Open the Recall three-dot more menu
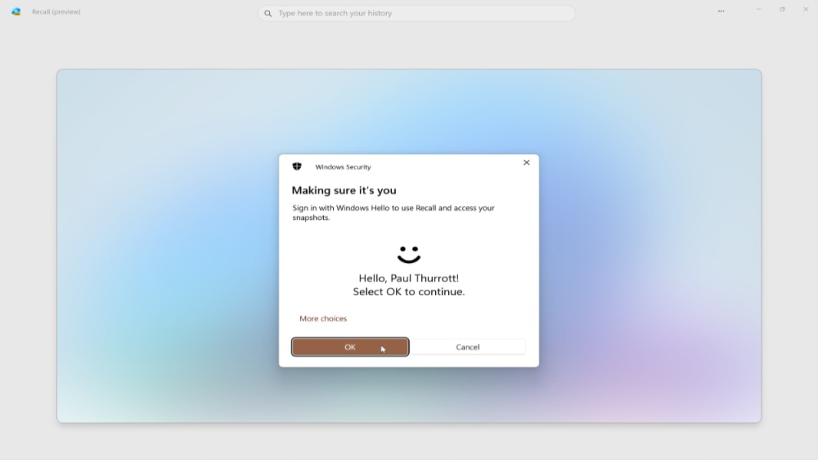This screenshot has width=818, height=460. [721, 11]
